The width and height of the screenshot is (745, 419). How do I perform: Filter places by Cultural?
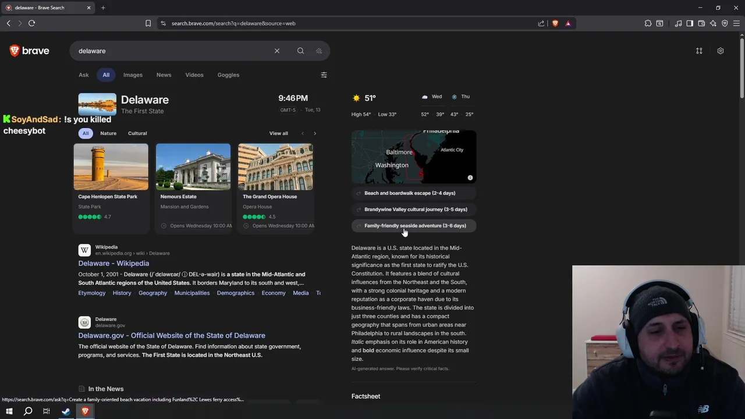(x=137, y=133)
